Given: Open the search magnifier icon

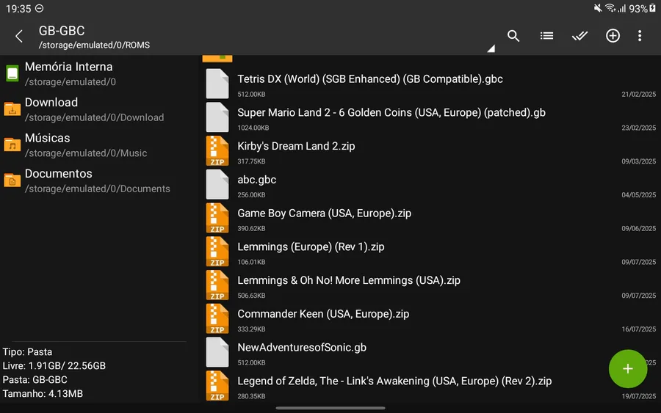Looking at the screenshot, I should click(513, 36).
